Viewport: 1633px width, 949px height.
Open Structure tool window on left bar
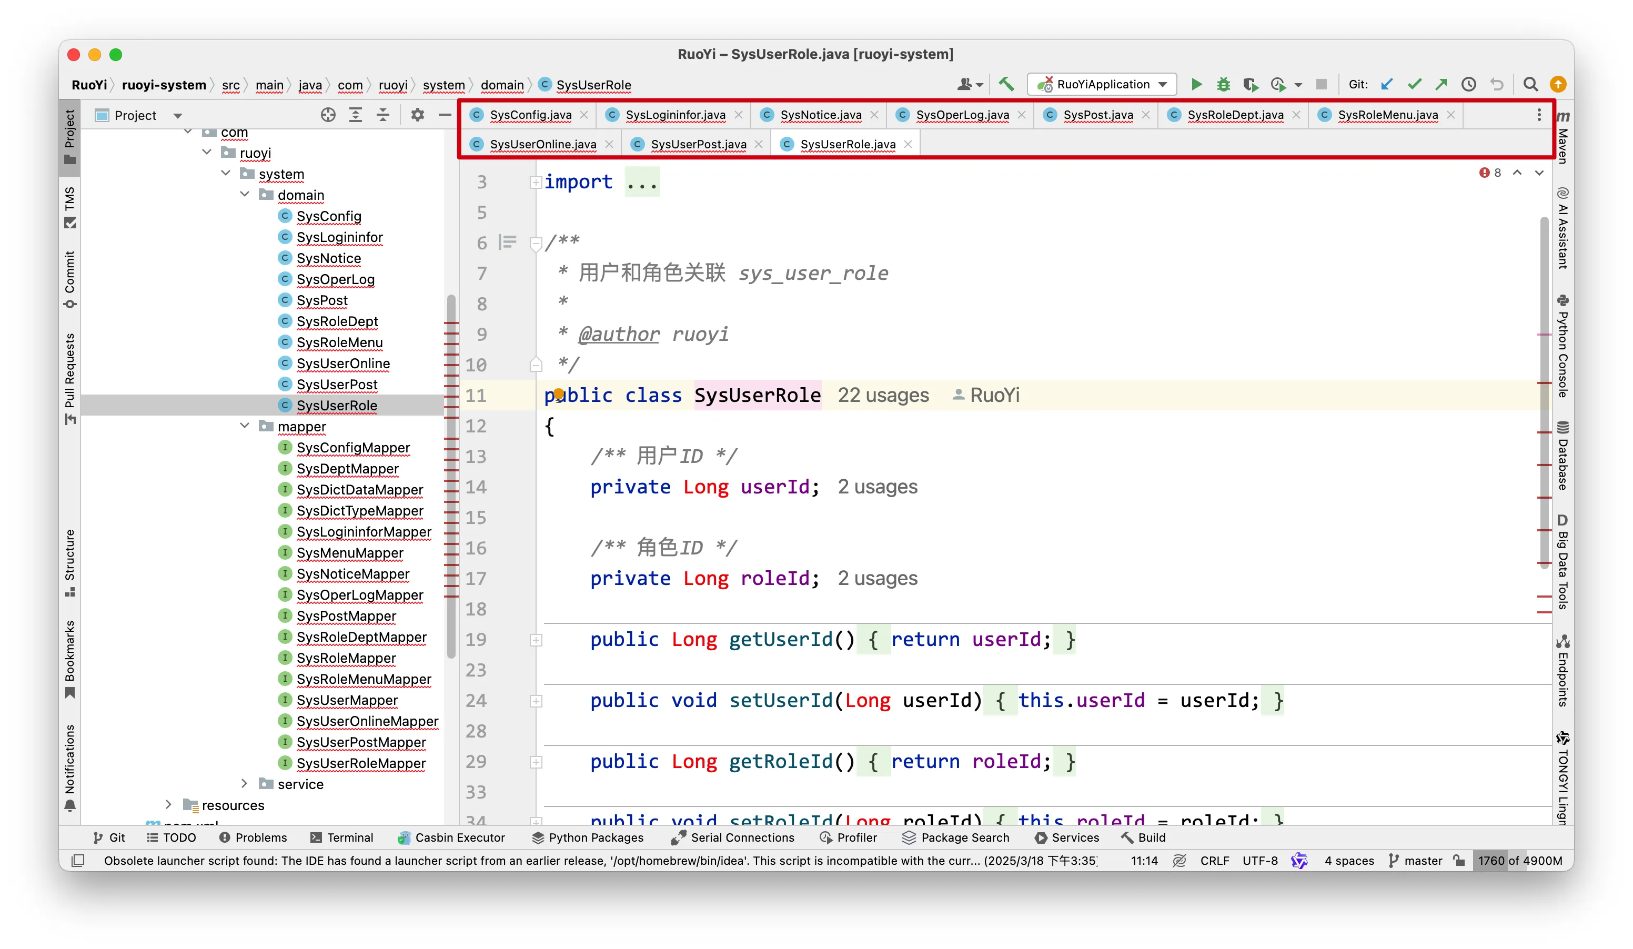(70, 563)
